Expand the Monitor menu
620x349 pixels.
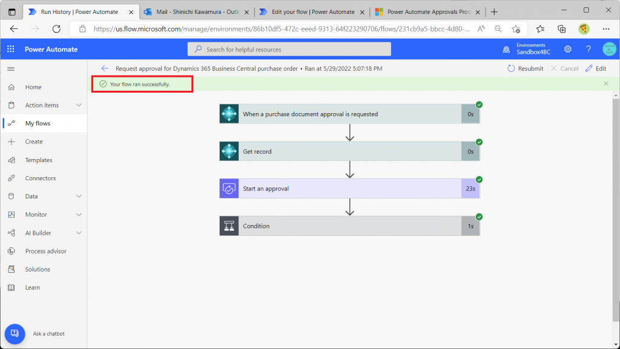point(79,214)
